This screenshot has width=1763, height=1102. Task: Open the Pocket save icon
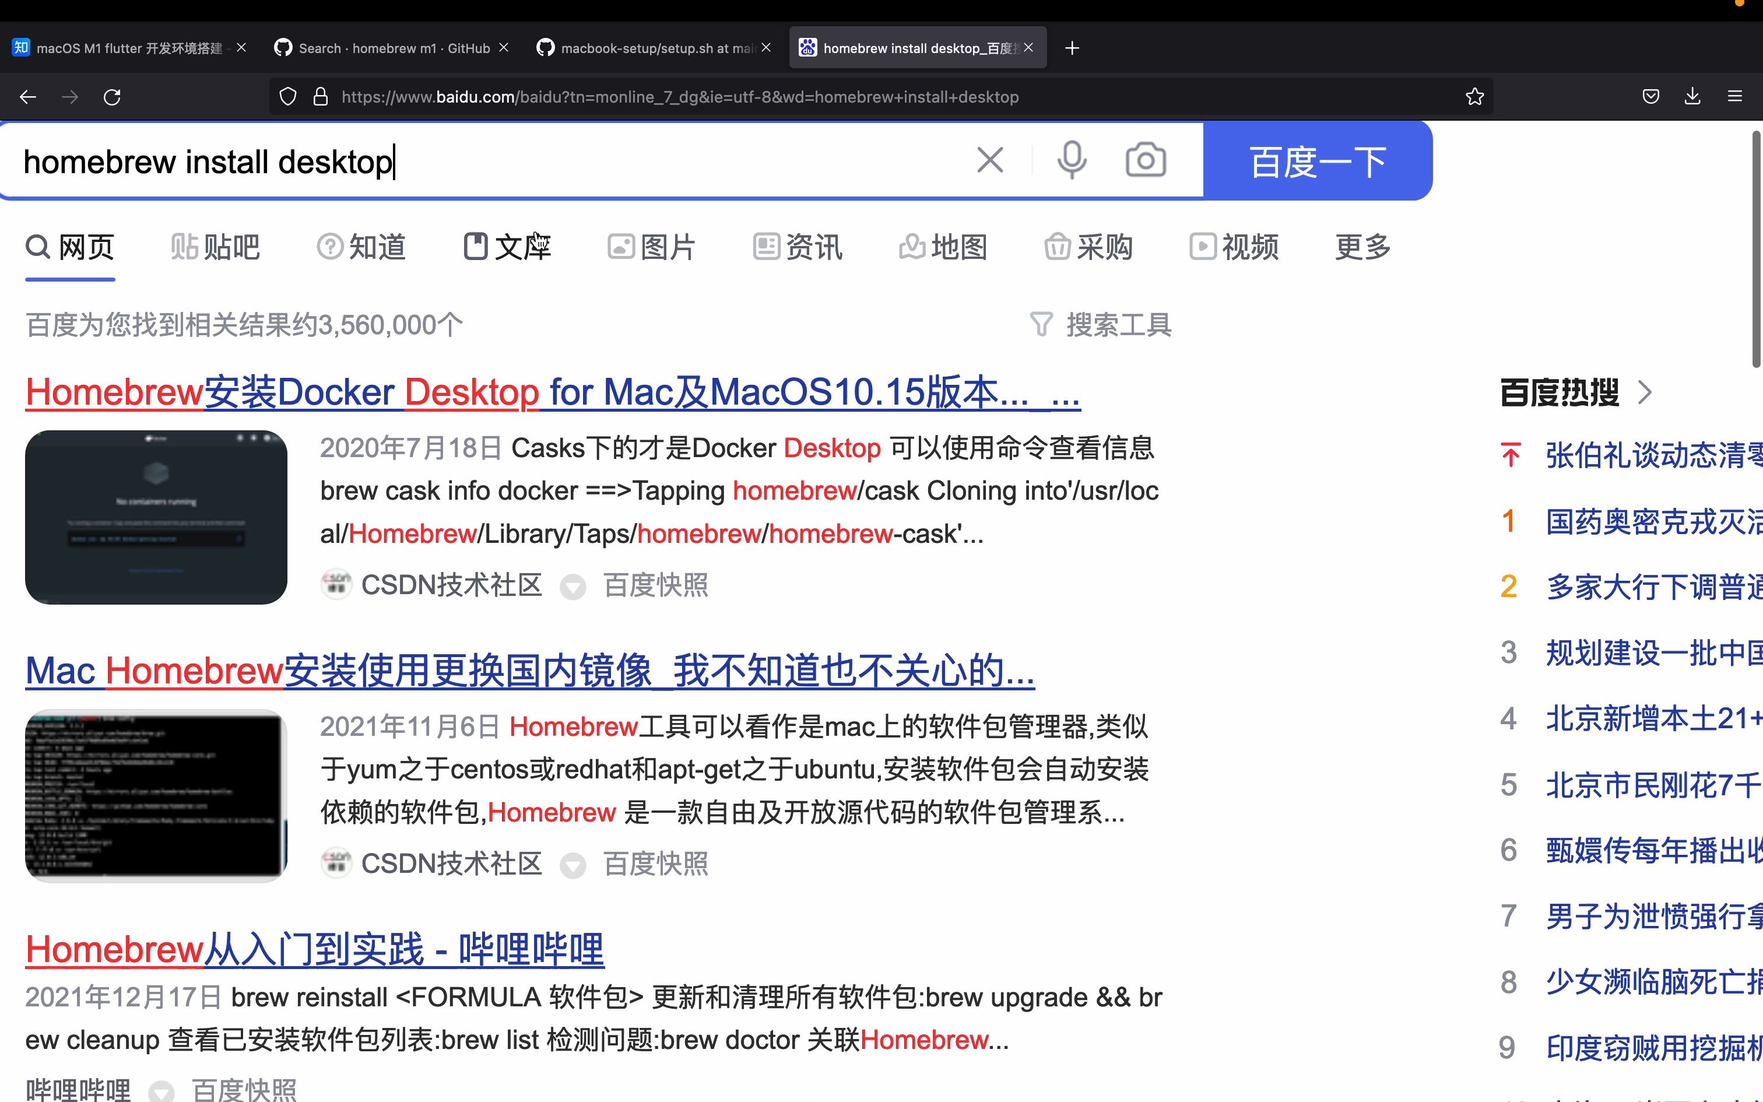(1651, 97)
